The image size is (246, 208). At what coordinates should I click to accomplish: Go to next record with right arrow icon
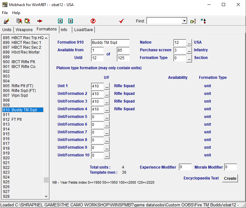tap(70, 21)
